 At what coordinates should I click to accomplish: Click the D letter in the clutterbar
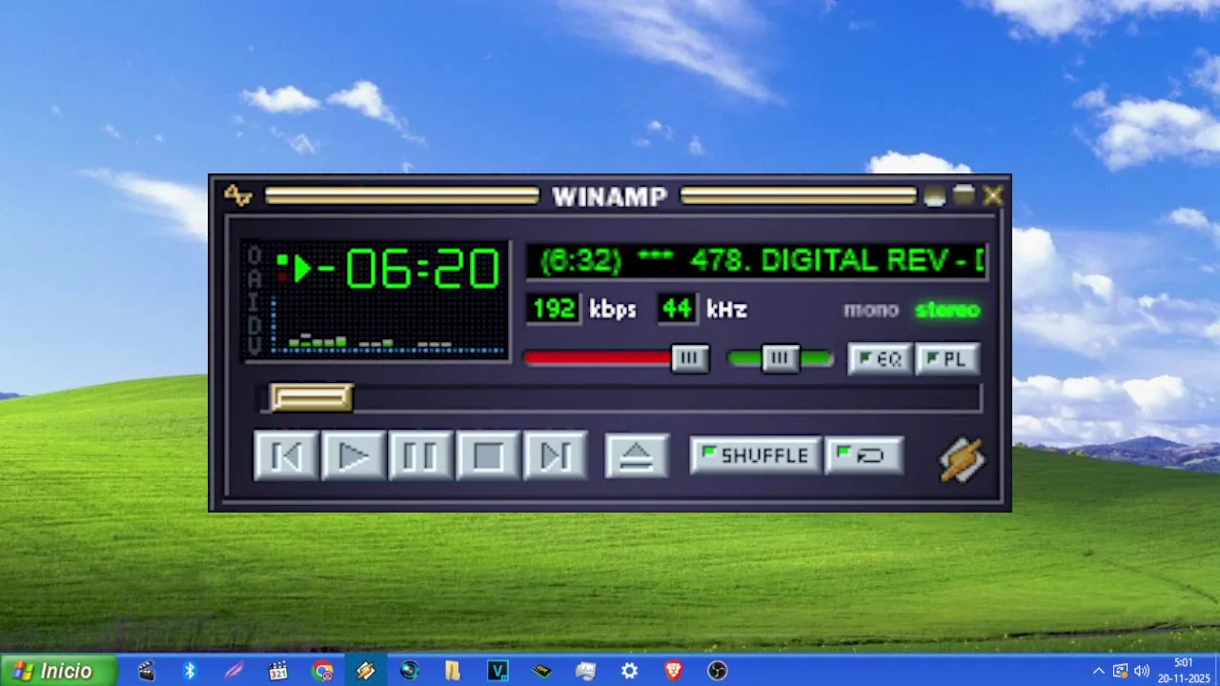coord(254,324)
